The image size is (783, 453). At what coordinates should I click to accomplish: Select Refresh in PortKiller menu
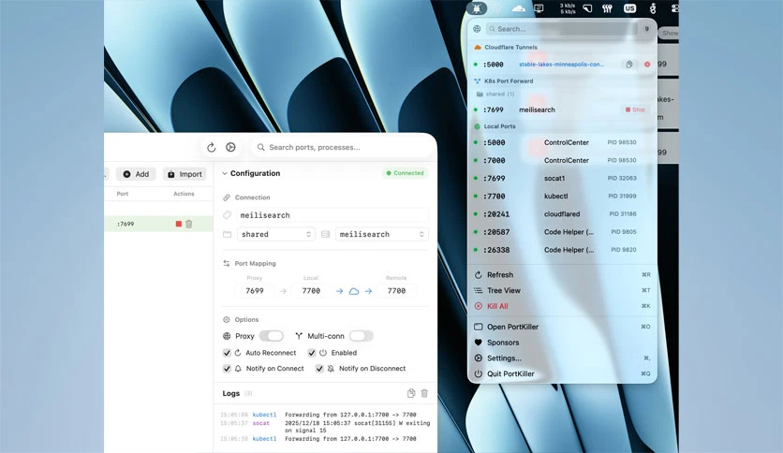[x=562, y=275]
